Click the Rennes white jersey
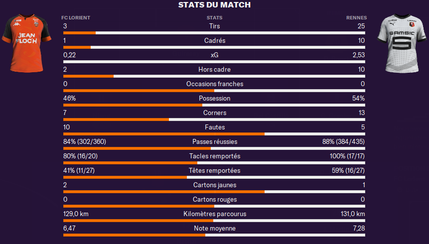 (402, 43)
